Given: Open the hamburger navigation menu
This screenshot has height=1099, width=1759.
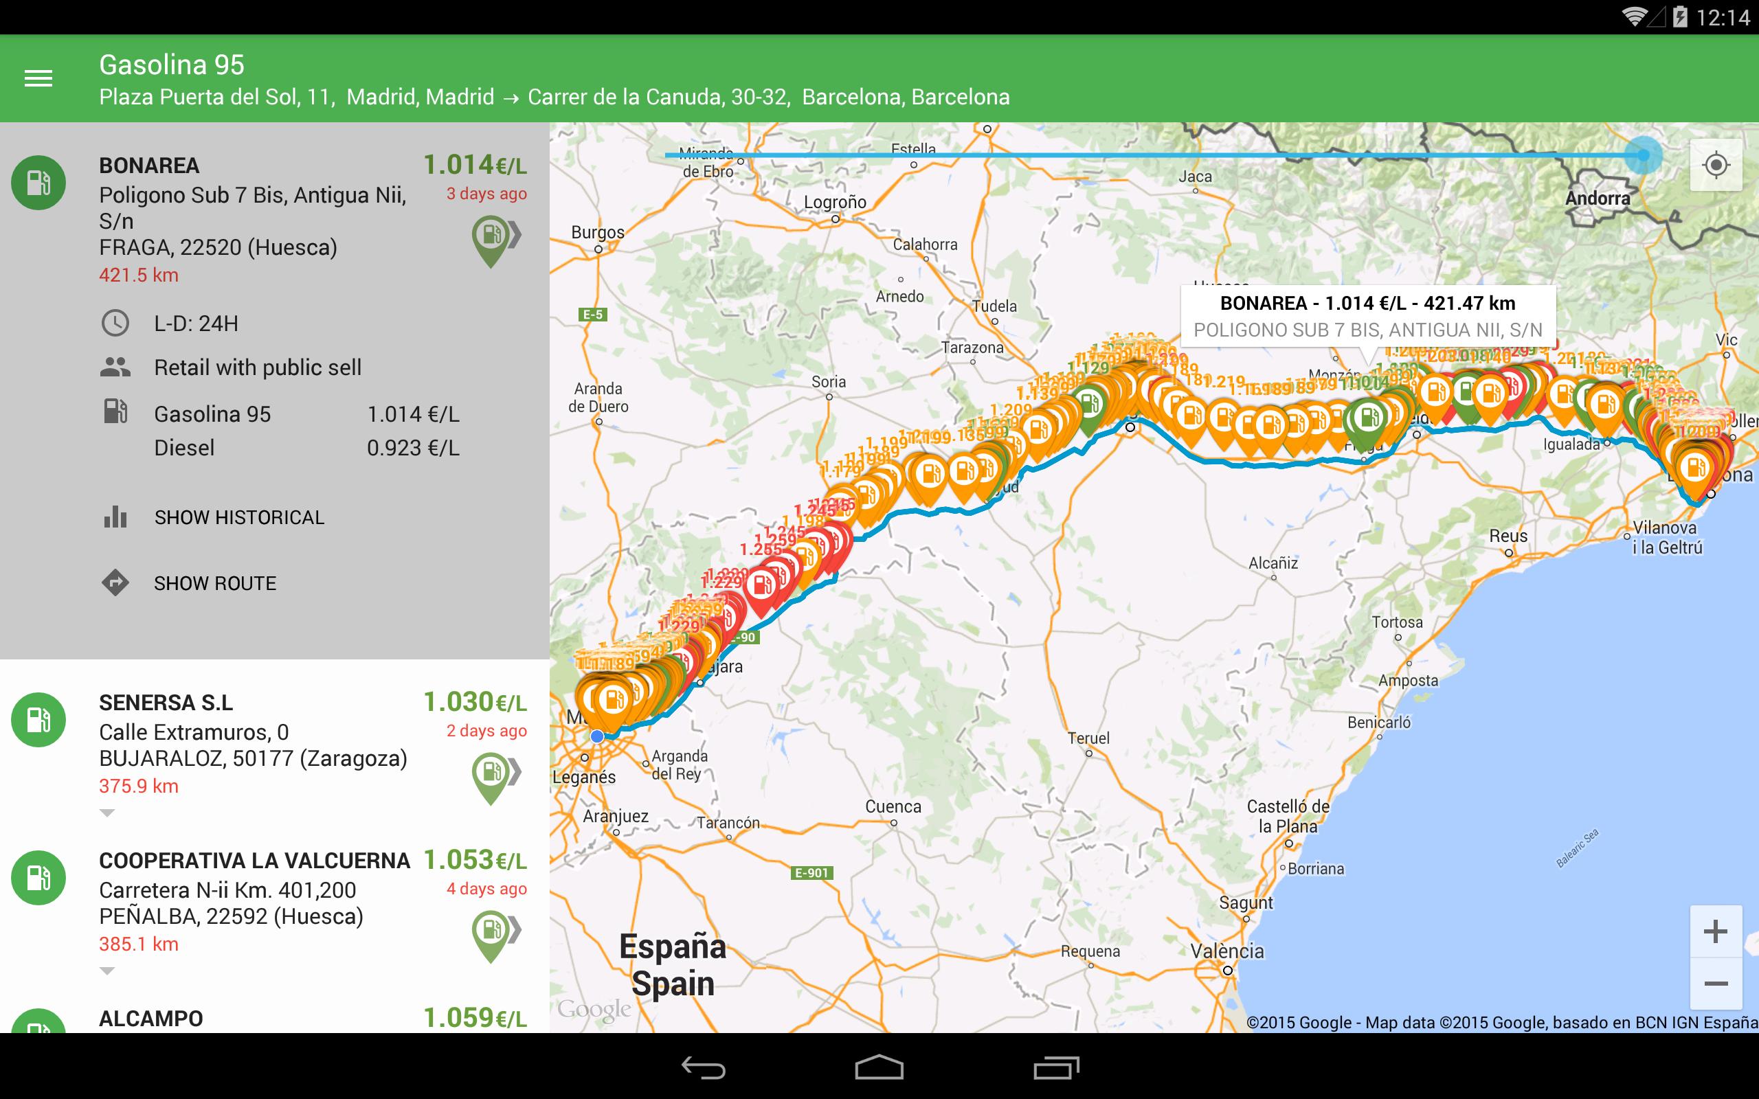Looking at the screenshot, I should (x=38, y=78).
